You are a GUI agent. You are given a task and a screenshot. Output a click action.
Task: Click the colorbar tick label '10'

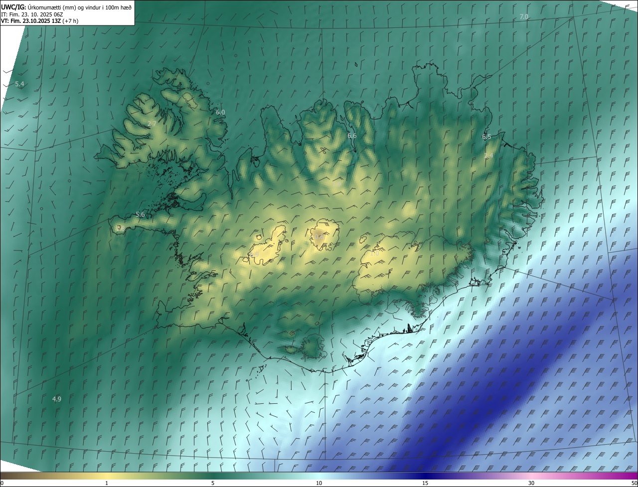pos(319,483)
